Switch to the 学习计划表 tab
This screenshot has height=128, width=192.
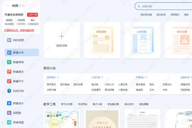(67, 104)
